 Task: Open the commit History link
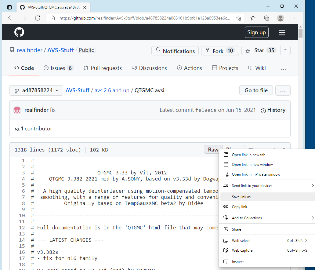coord(273,110)
